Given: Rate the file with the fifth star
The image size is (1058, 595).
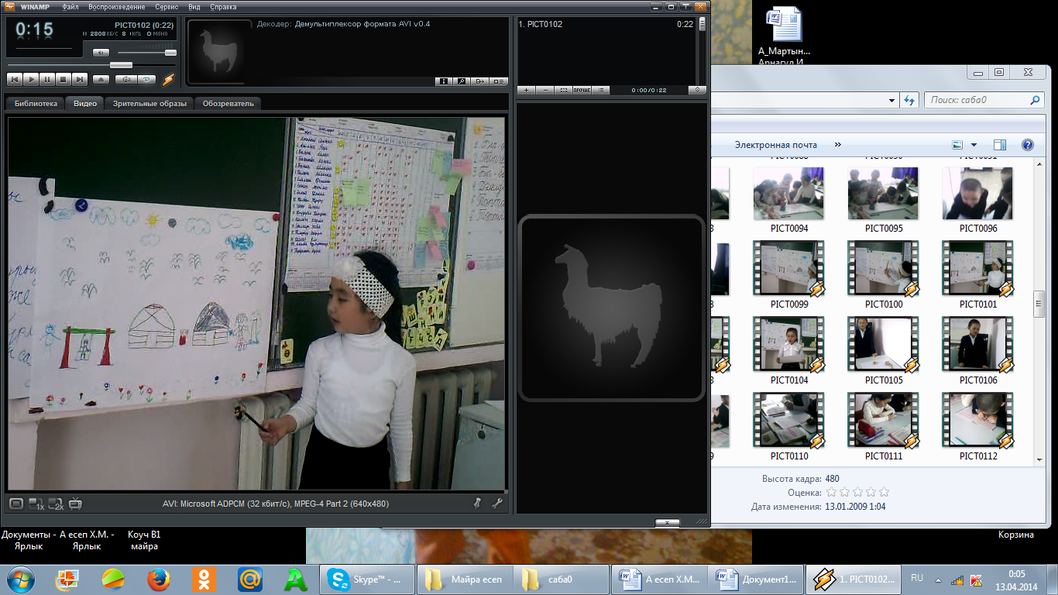Looking at the screenshot, I should point(885,492).
